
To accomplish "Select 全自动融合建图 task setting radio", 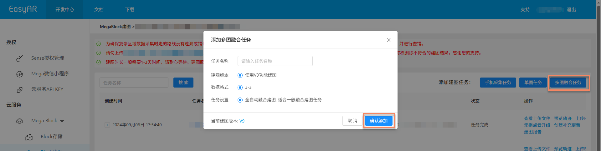I will point(240,100).
